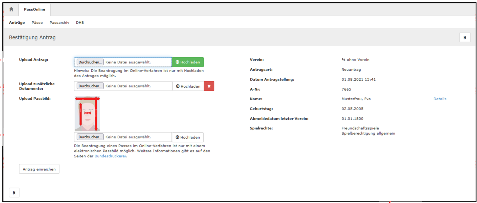
Task: Click the back icon in the header bar
Action: 465,37
